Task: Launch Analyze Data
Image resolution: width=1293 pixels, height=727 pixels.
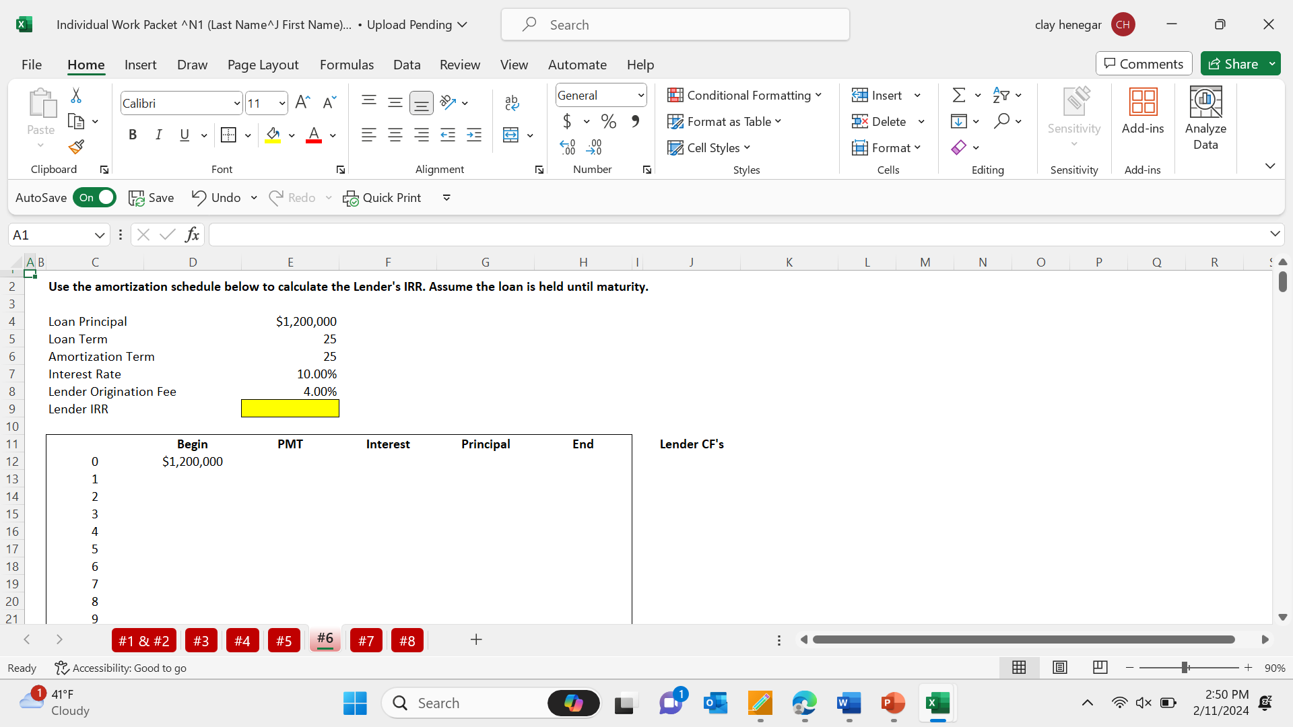Action: point(1205,118)
